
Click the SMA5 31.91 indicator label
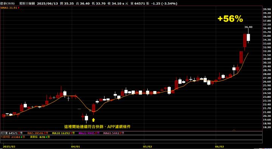click(x=10, y=8)
